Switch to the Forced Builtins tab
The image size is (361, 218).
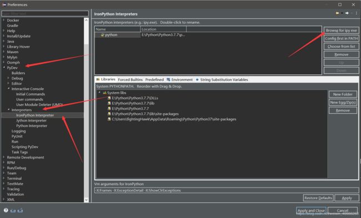[x=130, y=79]
